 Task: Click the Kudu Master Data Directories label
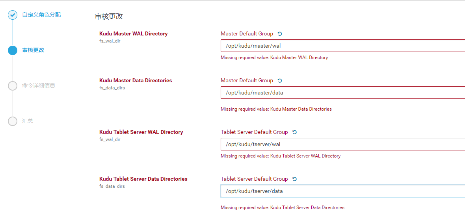click(136, 81)
